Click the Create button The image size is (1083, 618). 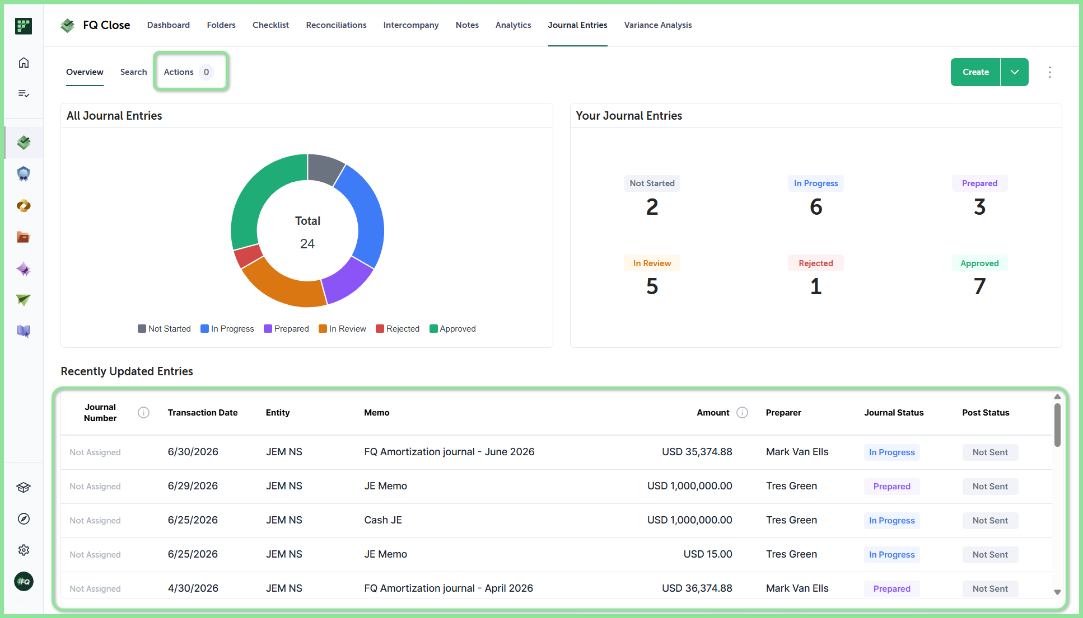(x=975, y=72)
